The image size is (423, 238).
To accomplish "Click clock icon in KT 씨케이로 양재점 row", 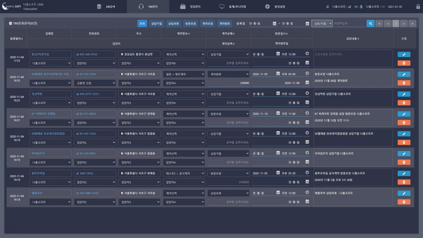I will (x=307, y=113).
